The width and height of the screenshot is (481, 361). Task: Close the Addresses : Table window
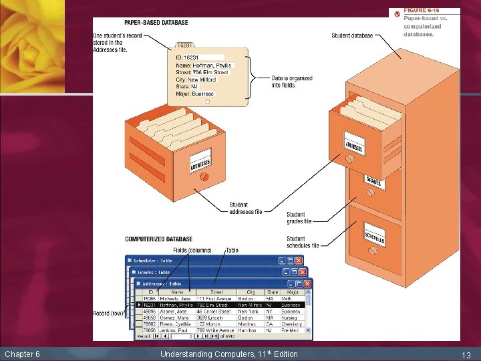click(307, 283)
